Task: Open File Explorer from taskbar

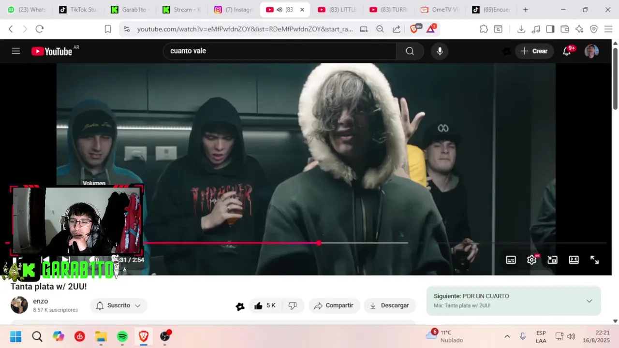Action: pos(101,336)
